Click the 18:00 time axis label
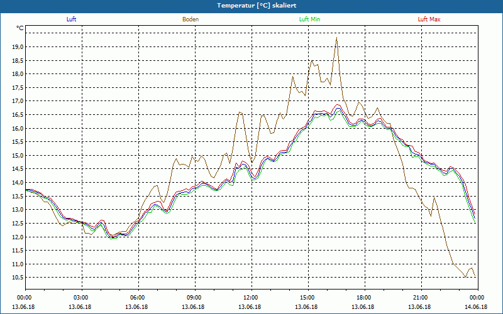503x314 pixels. point(365,298)
